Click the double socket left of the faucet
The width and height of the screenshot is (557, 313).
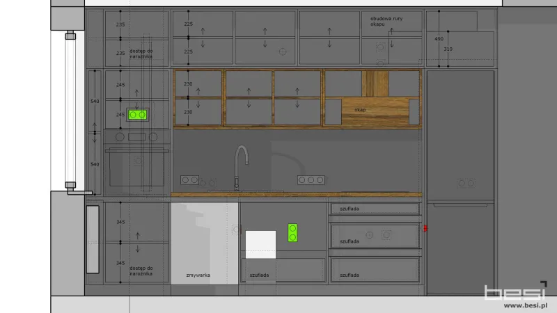189,180
